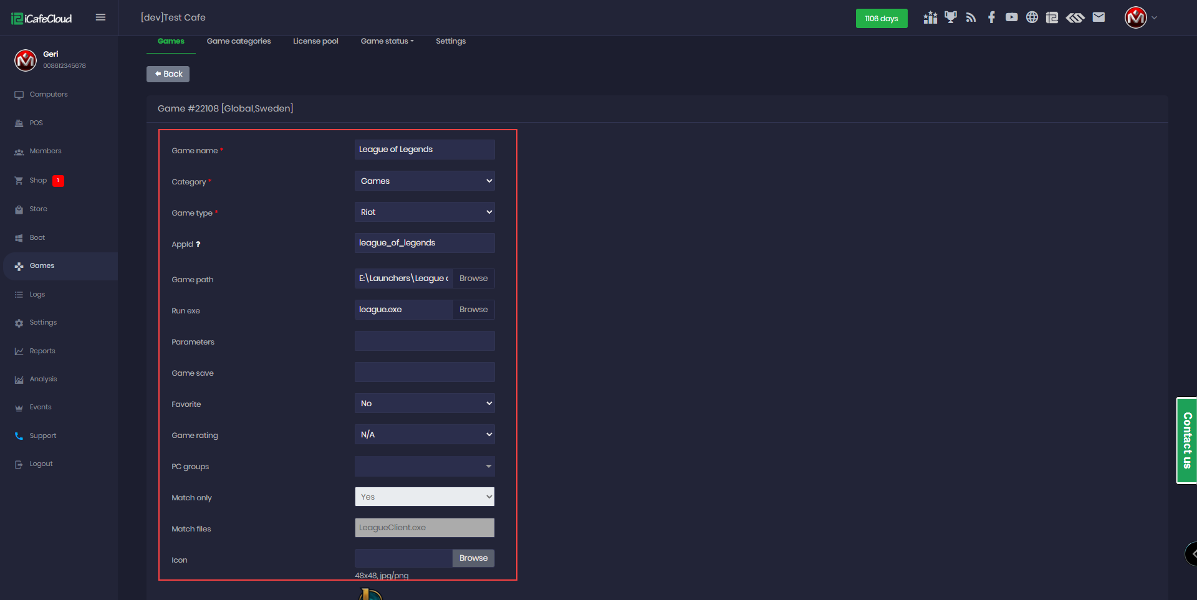Open Reports in the sidebar
1197x600 pixels.
click(x=42, y=351)
